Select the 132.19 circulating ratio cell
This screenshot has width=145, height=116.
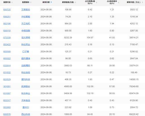tap(90, 93)
